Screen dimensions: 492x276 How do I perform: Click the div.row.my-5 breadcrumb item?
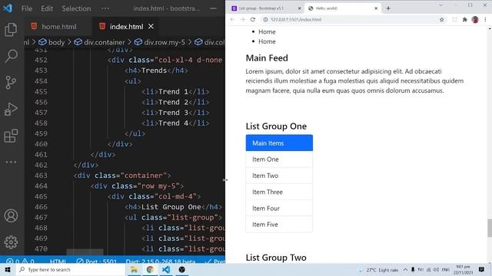(x=160, y=42)
